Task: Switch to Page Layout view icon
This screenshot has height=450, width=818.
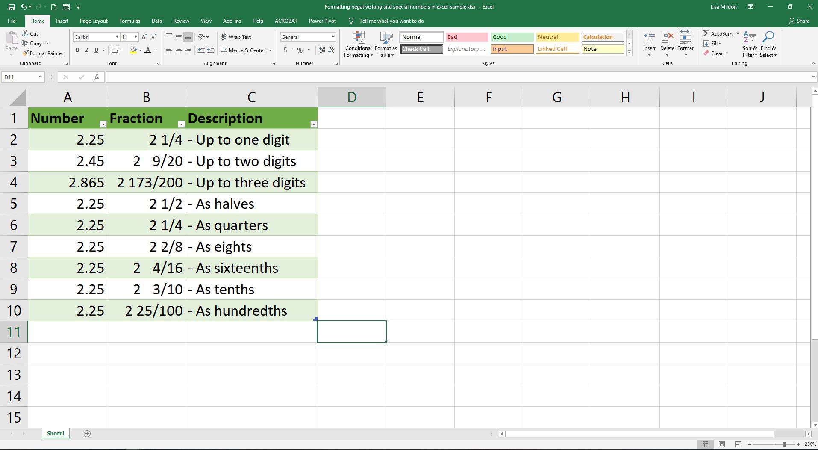Action: click(722, 444)
